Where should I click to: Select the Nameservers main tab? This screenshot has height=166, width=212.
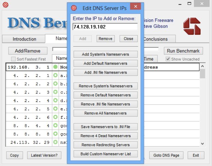(x=56, y=38)
